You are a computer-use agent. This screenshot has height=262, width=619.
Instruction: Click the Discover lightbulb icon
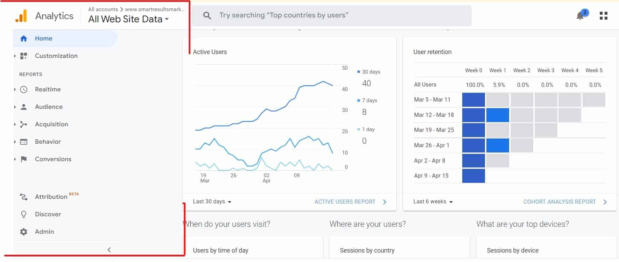[23, 214]
